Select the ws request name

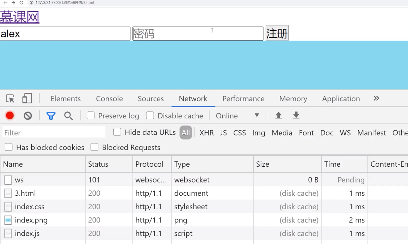(x=19, y=180)
